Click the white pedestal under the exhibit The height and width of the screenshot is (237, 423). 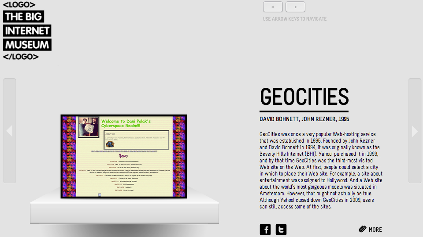click(x=124, y=213)
